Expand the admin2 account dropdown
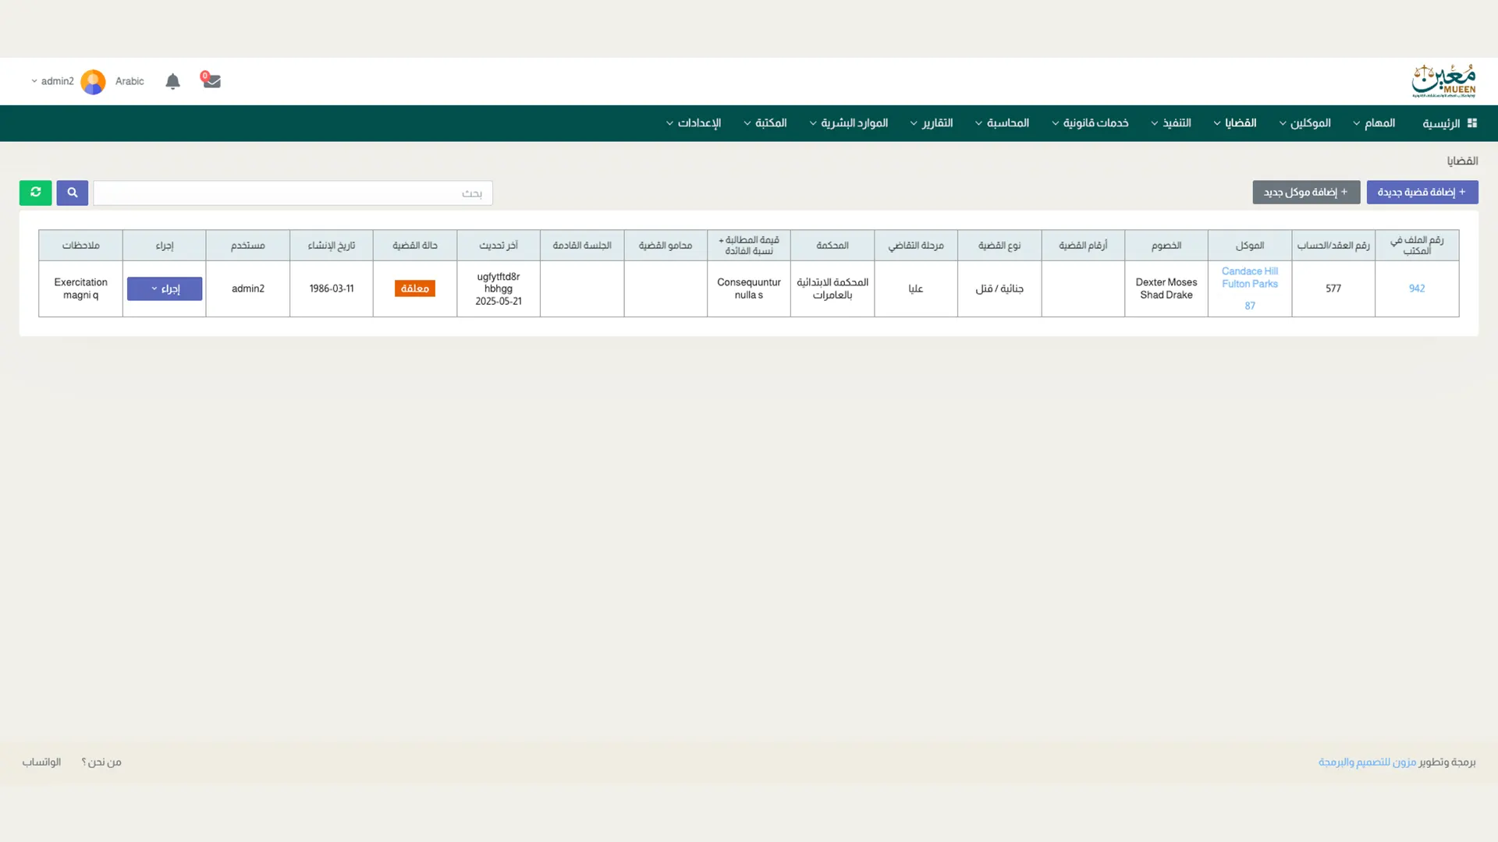The height and width of the screenshot is (842, 1498). click(51, 81)
